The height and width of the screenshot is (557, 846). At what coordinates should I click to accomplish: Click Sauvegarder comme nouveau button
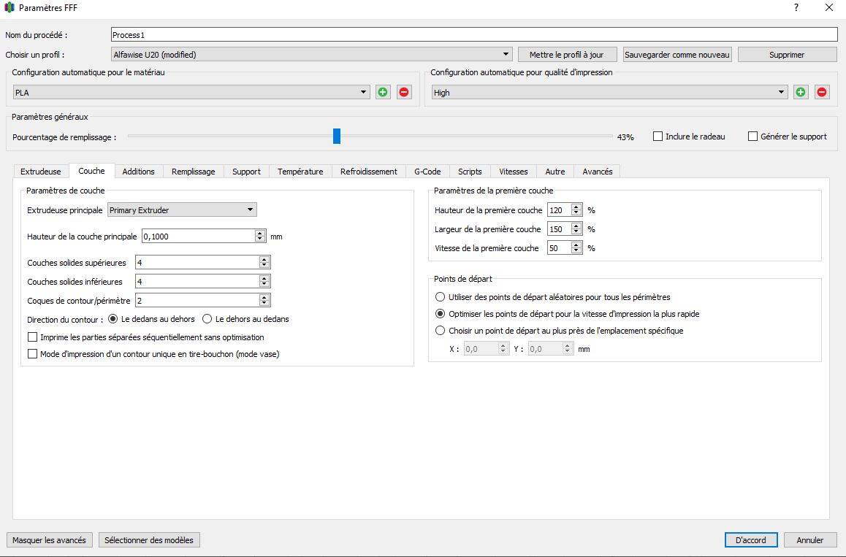677,55
